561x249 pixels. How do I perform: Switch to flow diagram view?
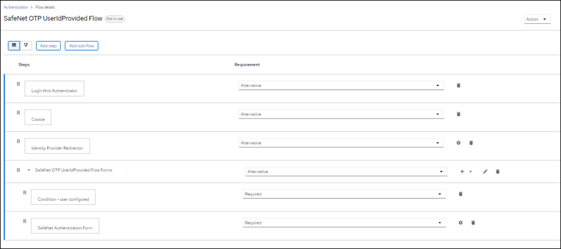26,45
